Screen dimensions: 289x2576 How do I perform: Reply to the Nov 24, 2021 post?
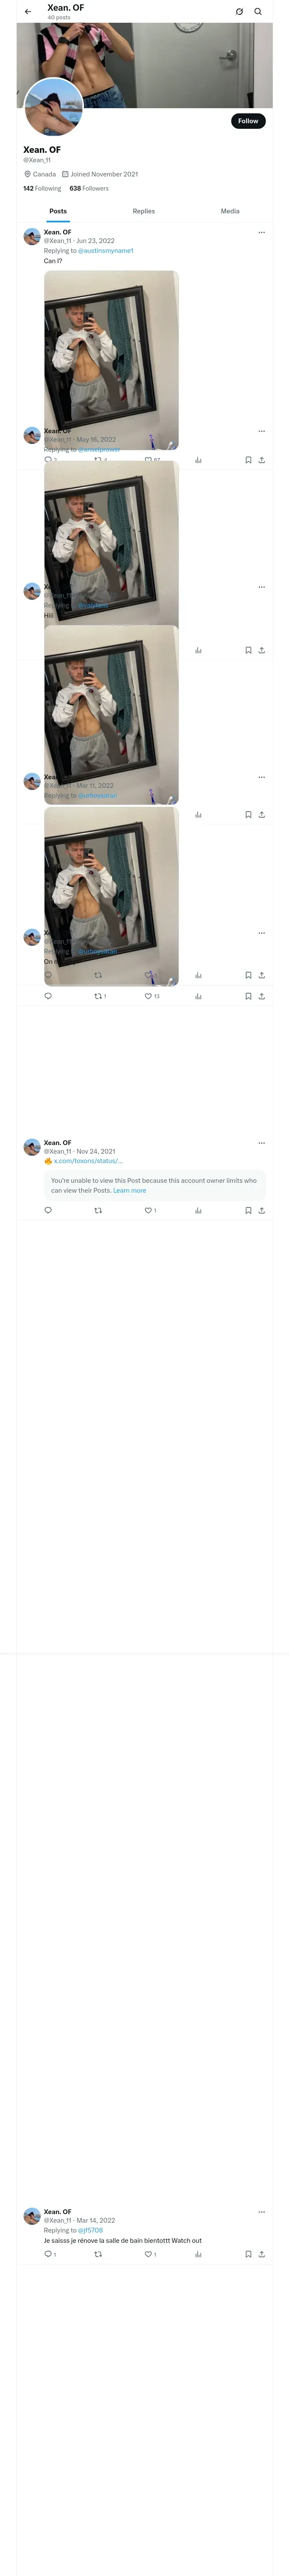[x=48, y=1210]
